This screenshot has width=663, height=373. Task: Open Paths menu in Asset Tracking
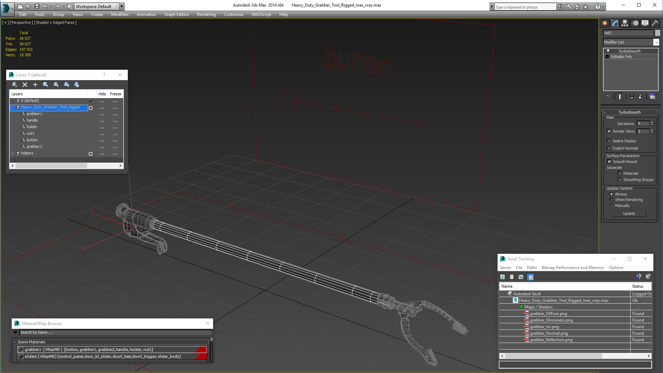pos(532,268)
